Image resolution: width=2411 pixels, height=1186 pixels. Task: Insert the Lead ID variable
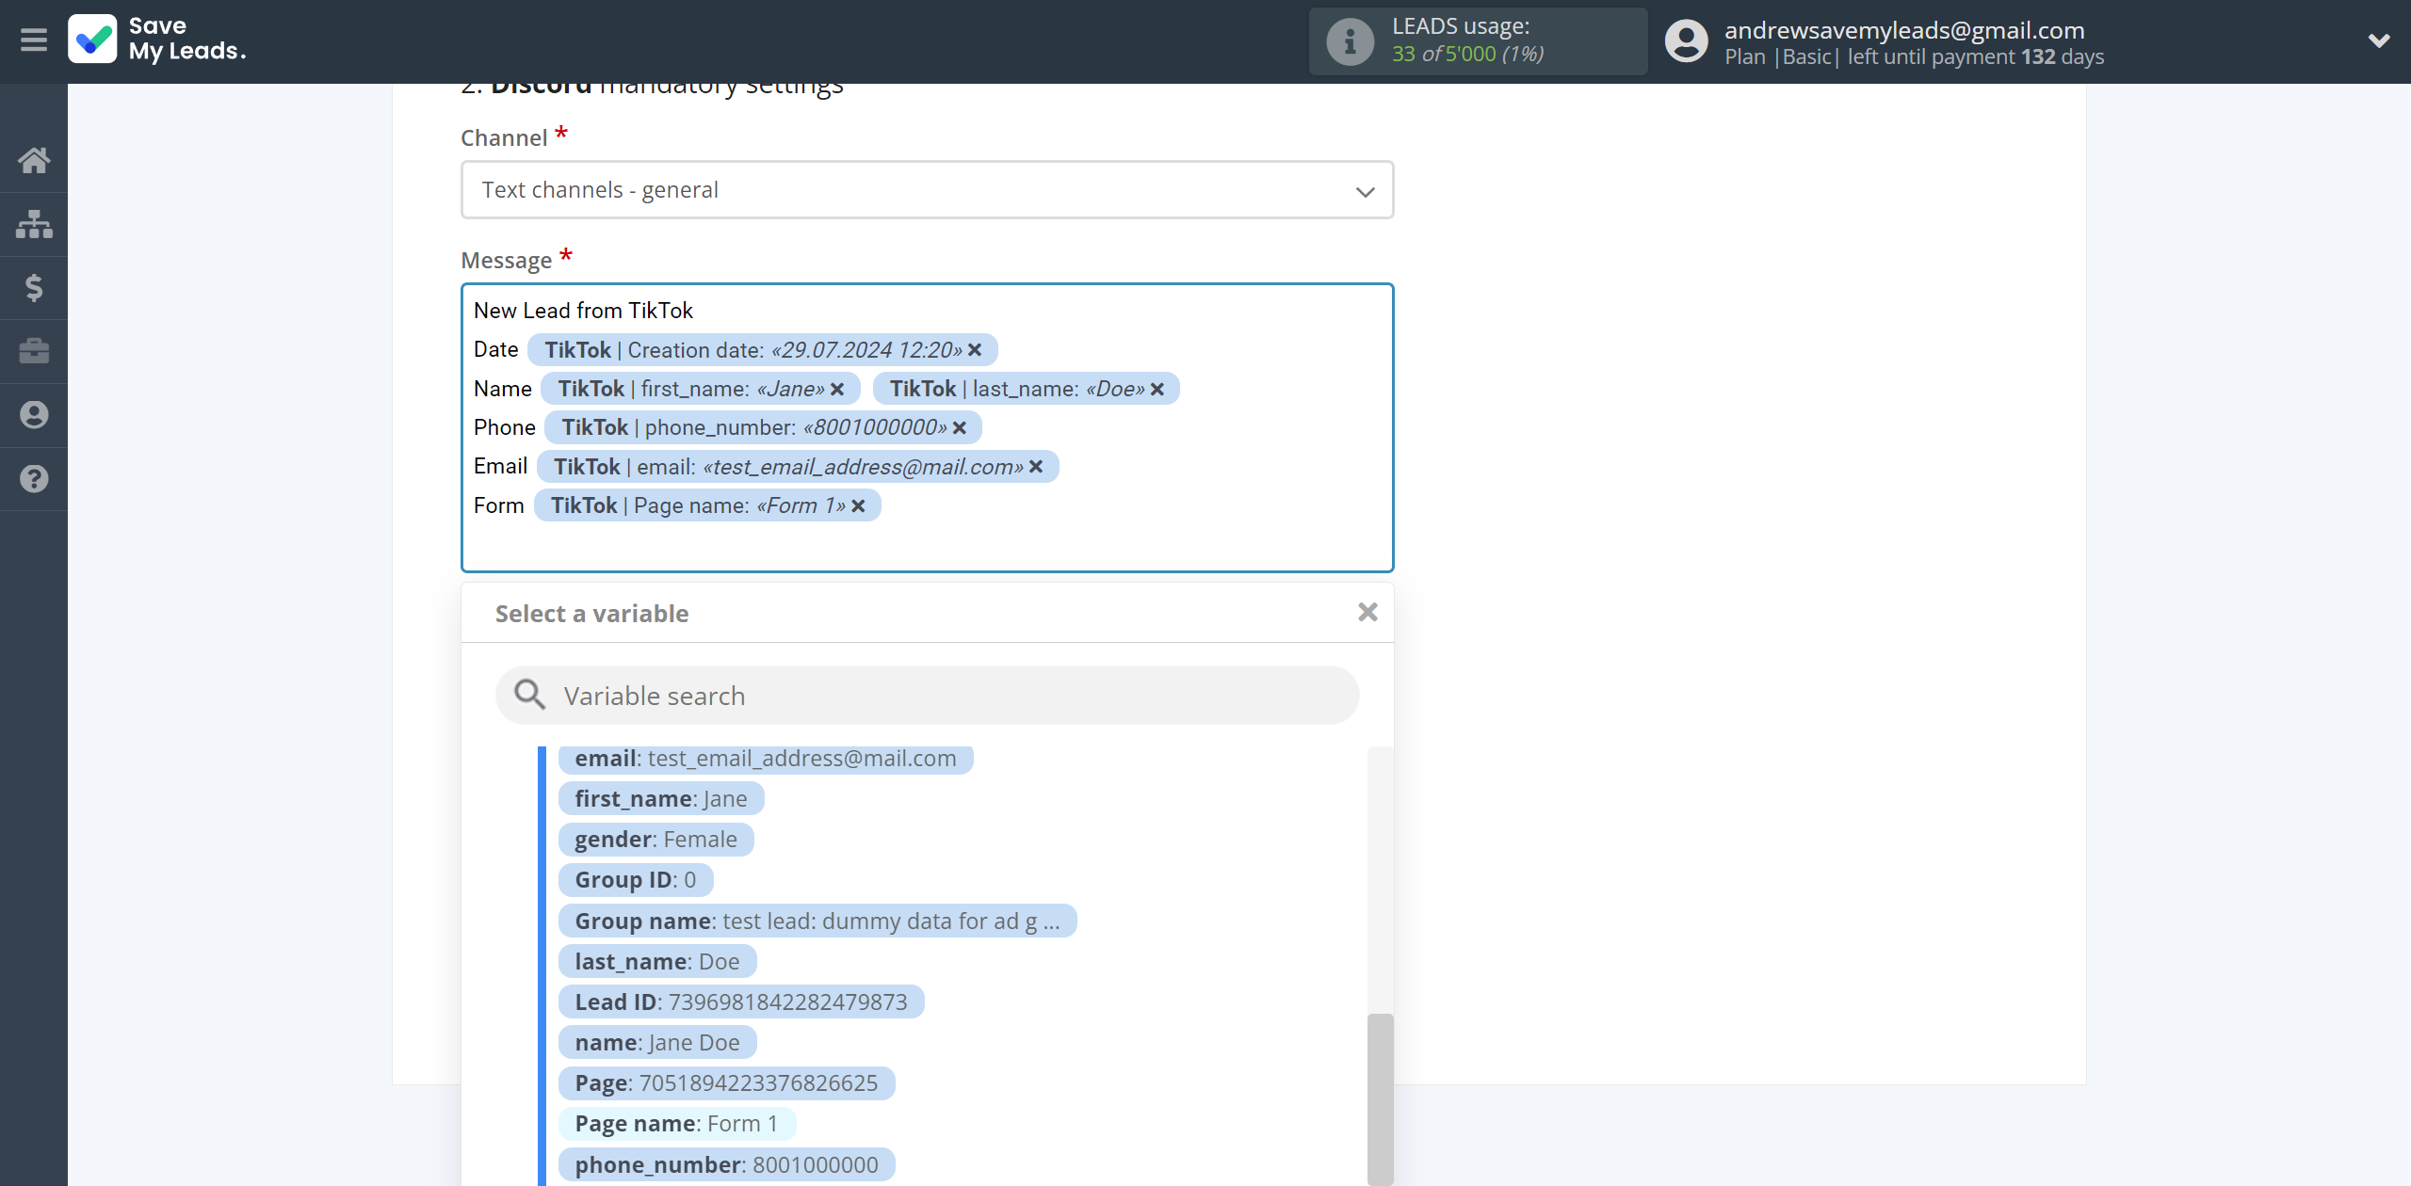pos(741,1002)
